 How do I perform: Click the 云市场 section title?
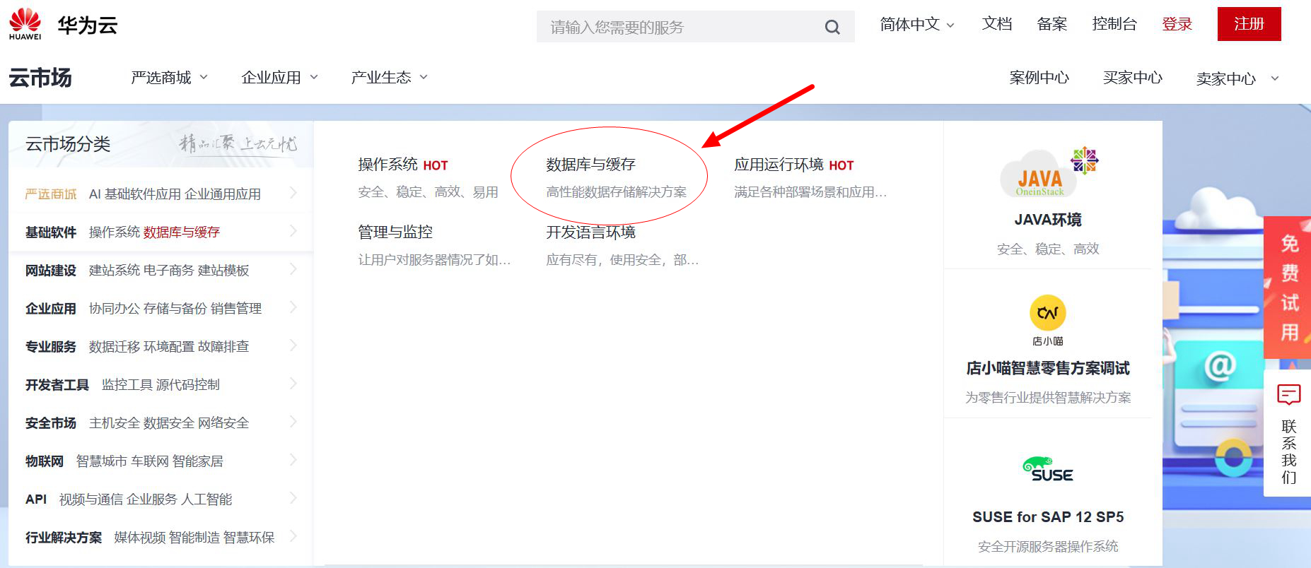(40, 78)
